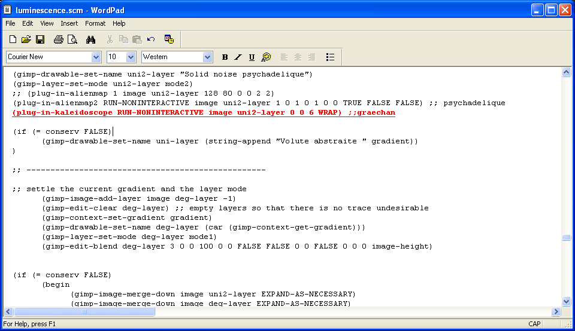Print the document with printer icon
Image resolution: width=575 pixels, height=331 pixels.
[58, 39]
